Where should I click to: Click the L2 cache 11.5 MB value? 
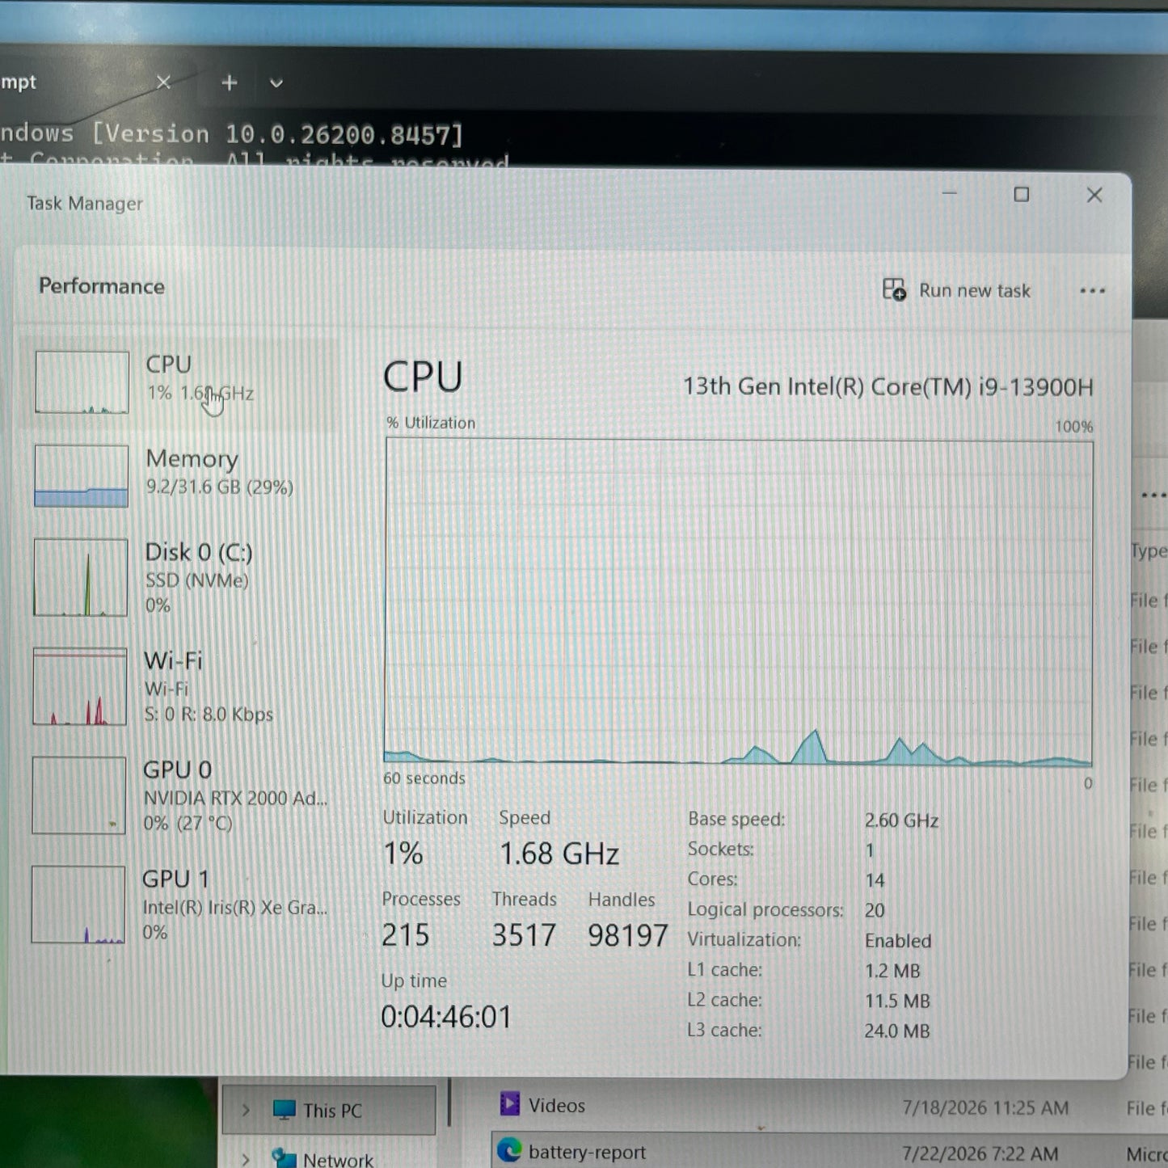897,1001
